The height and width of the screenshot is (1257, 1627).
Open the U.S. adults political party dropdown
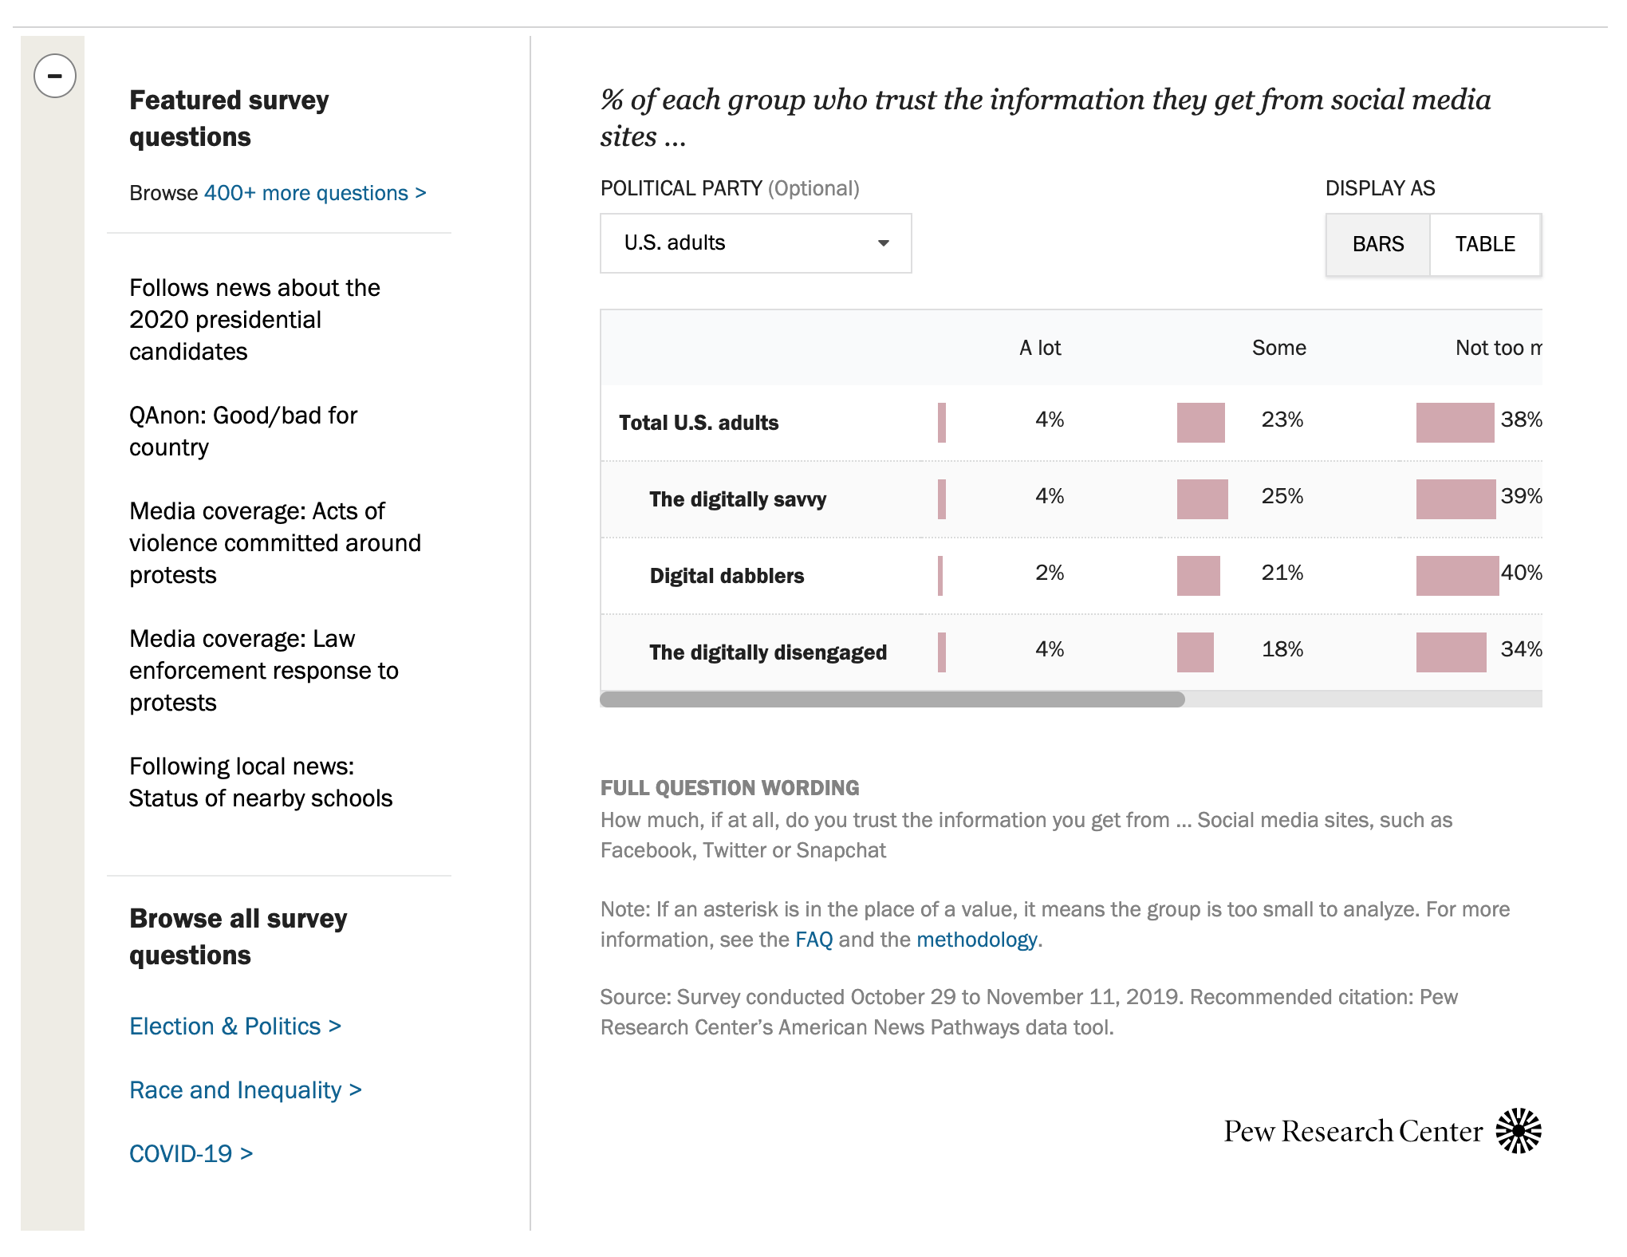click(754, 243)
